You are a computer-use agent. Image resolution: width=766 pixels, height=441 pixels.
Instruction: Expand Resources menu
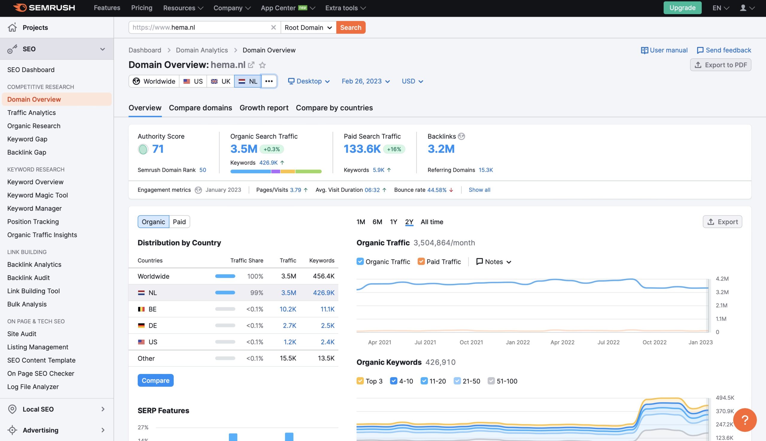tap(183, 8)
